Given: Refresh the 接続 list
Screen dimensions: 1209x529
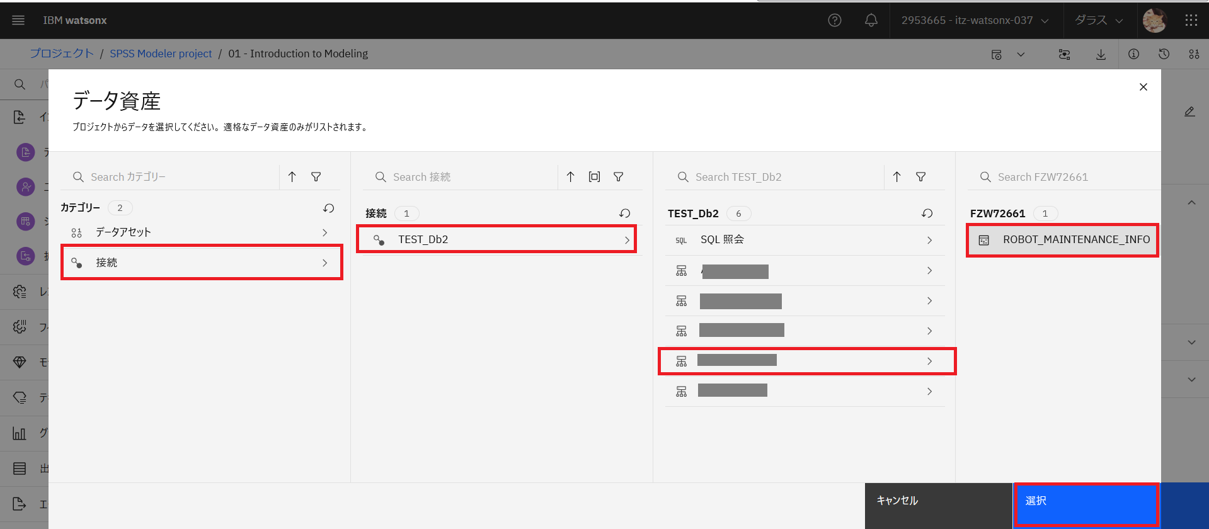Looking at the screenshot, I should pos(625,213).
